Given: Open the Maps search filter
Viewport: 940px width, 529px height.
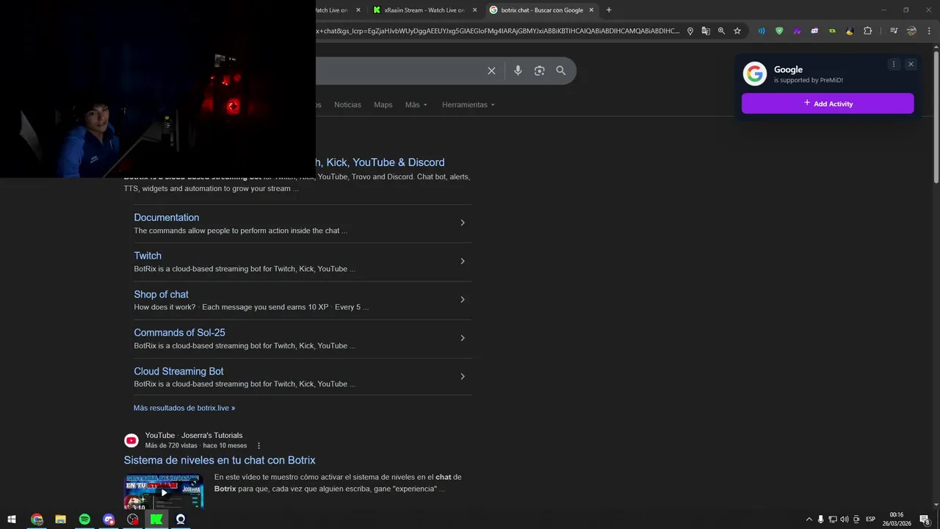Looking at the screenshot, I should [x=383, y=105].
